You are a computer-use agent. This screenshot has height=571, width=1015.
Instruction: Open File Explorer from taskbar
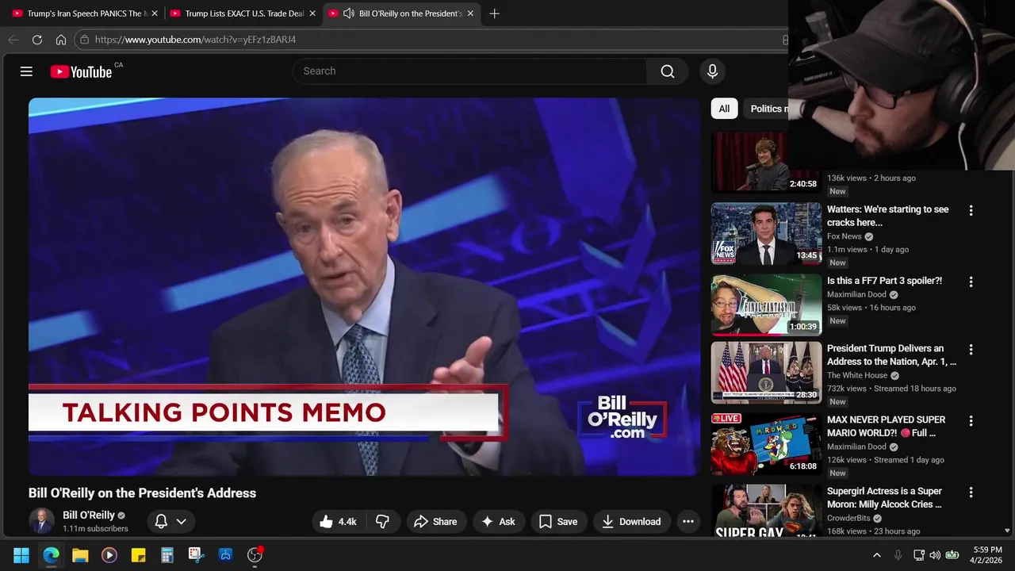pos(80,555)
